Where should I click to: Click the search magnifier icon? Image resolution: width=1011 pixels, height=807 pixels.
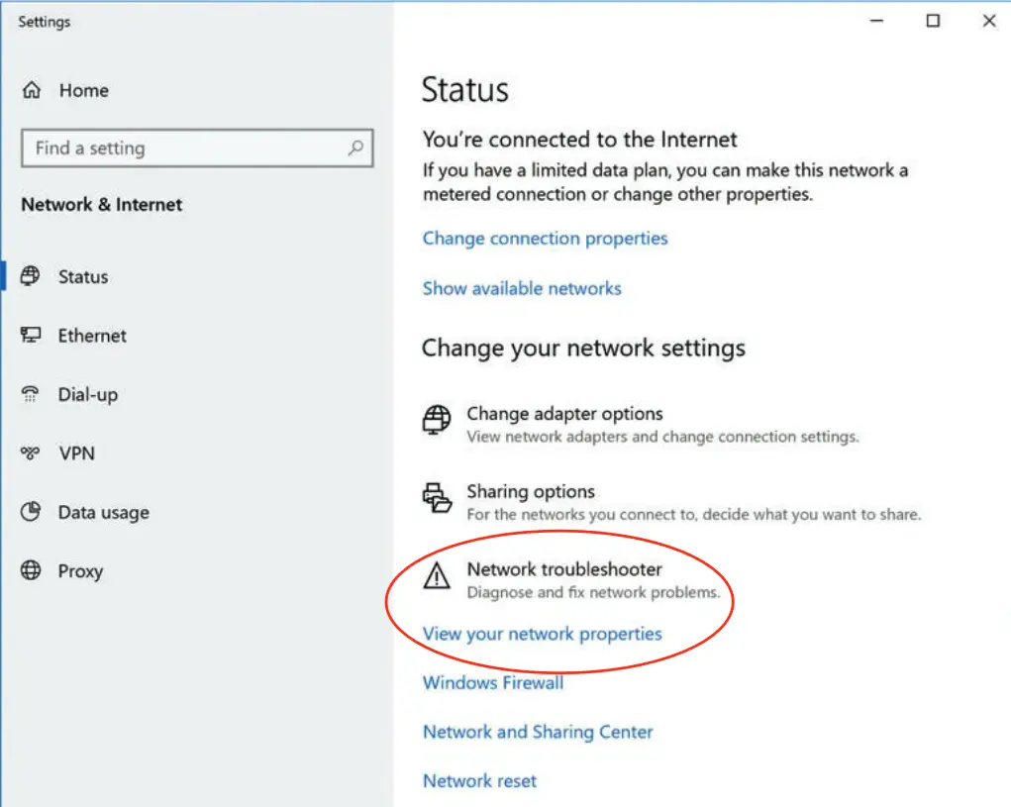click(355, 149)
